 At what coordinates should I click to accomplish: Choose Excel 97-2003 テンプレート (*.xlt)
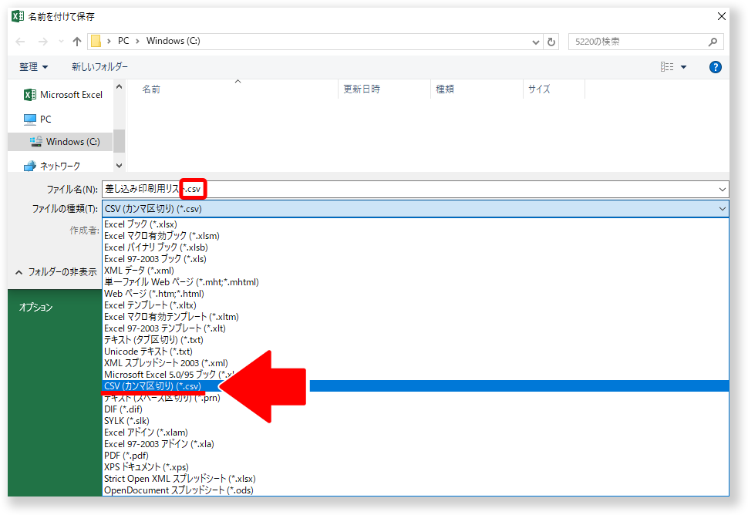(416, 328)
